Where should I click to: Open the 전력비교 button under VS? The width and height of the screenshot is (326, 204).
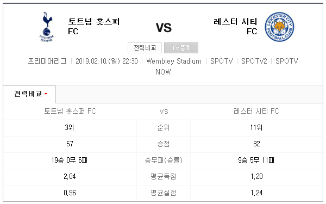(x=145, y=48)
